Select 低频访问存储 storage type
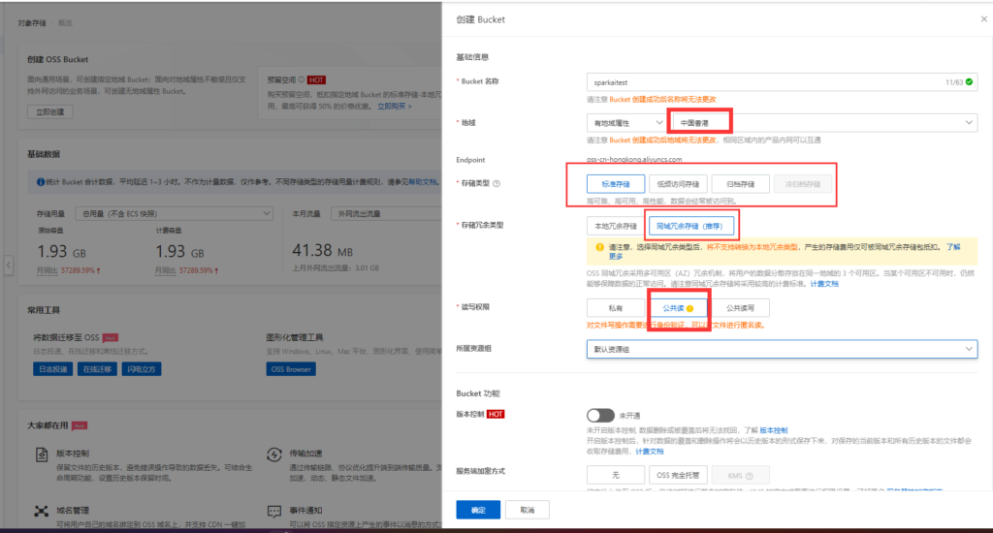Screen dimensions: 993x533 click(x=677, y=183)
